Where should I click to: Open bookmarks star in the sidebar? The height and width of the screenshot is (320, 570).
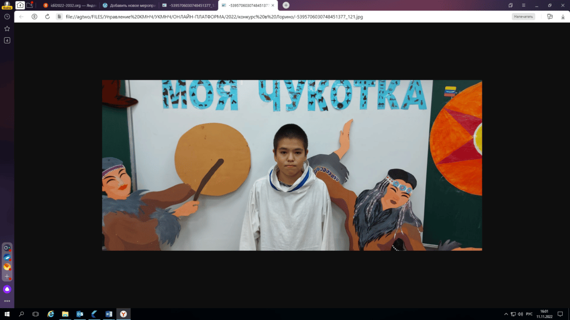click(x=7, y=28)
